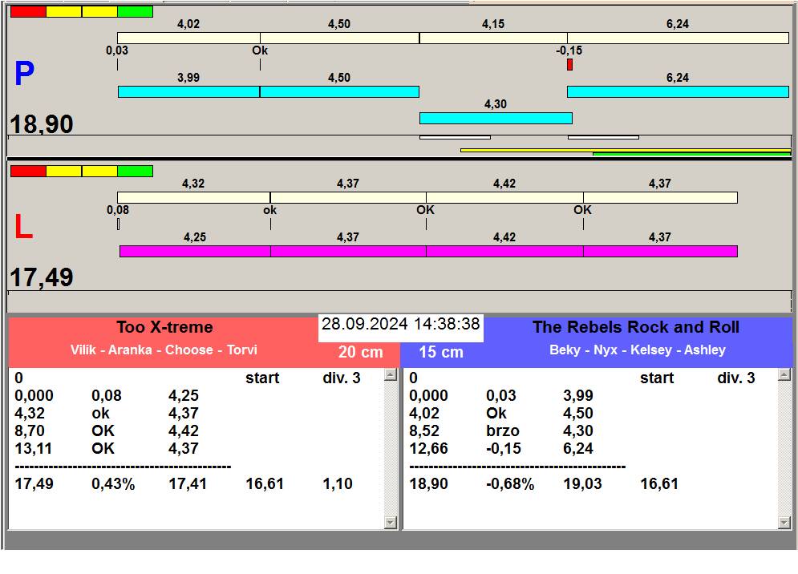This screenshot has width=798, height=574.
Task: Click the Beky - Nyx - Kelsey - Ashley lineup
Action: pyautogui.click(x=638, y=350)
